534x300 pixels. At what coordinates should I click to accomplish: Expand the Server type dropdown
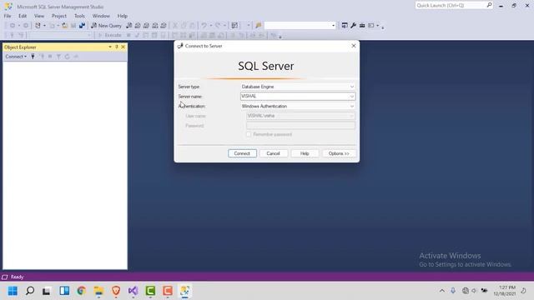(352, 87)
